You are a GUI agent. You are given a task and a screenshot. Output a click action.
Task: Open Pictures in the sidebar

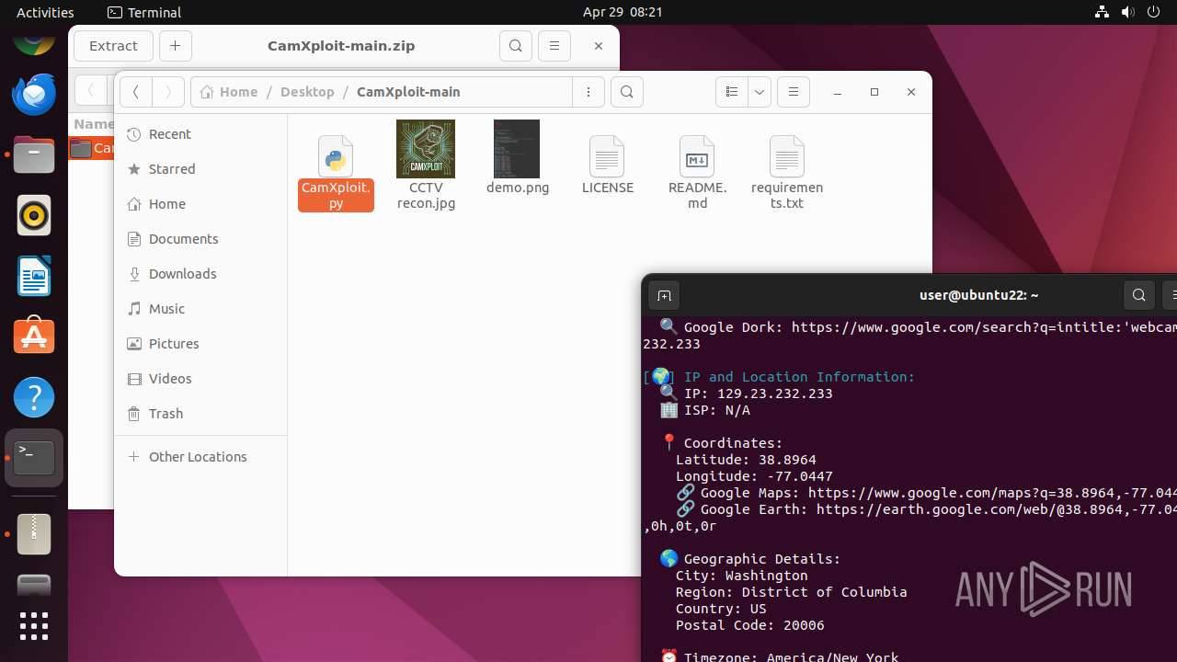[200, 344]
